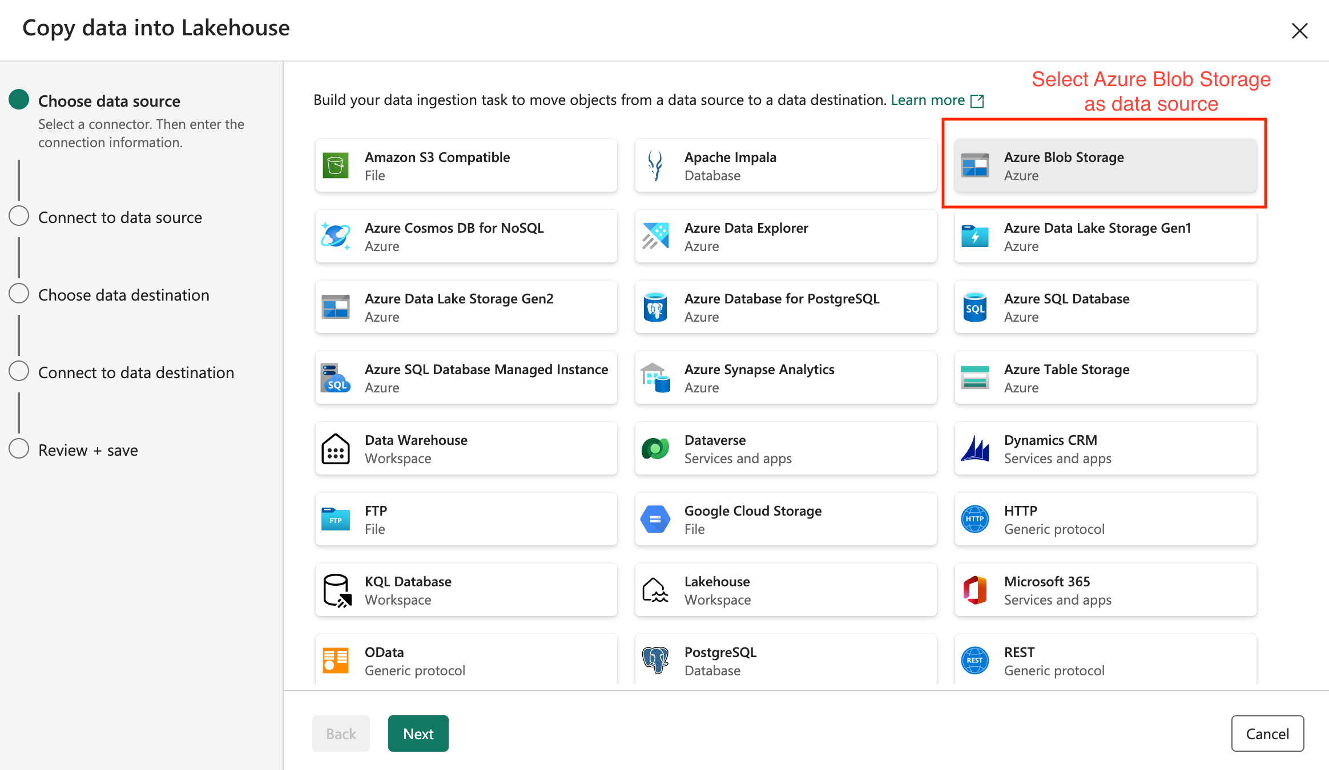This screenshot has height=770, width=1329.
Task: Choose Azure Cosmos DB for NoSQL name
Action: pos(454,228)
